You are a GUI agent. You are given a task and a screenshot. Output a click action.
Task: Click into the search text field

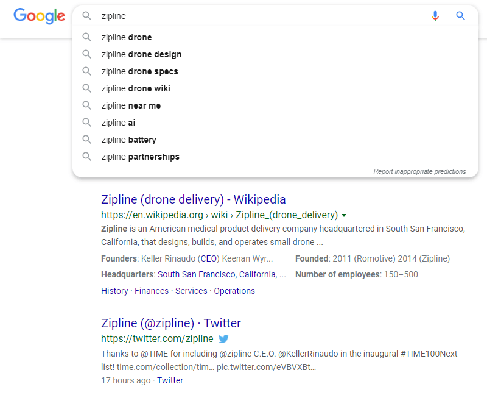261,16
